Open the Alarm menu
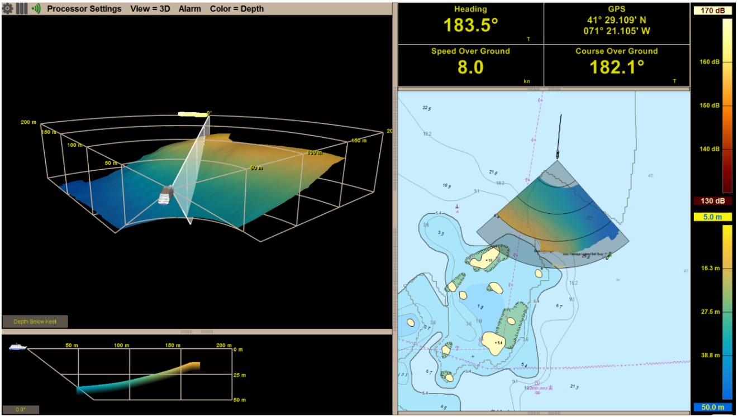738x417 pixels. coord(190,9)
